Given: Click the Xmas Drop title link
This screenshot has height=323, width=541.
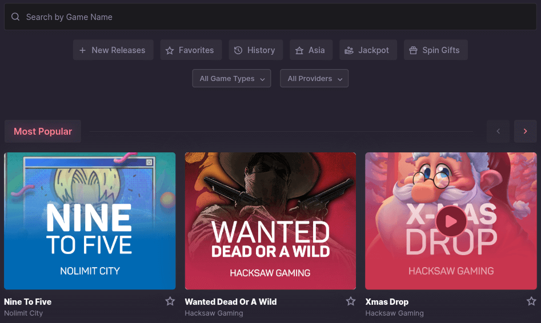Looking at the screenshot, I should pyautogui.click(x=387, y=301).
